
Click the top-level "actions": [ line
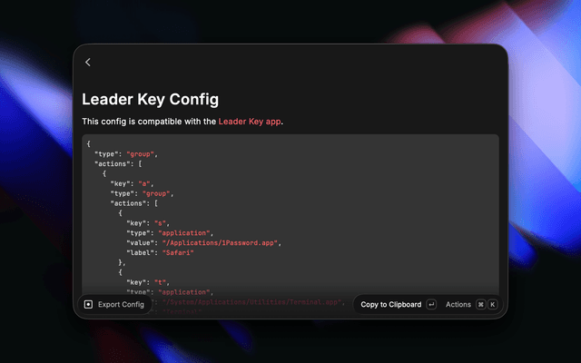pyautogui.click(x=118, y=163)
